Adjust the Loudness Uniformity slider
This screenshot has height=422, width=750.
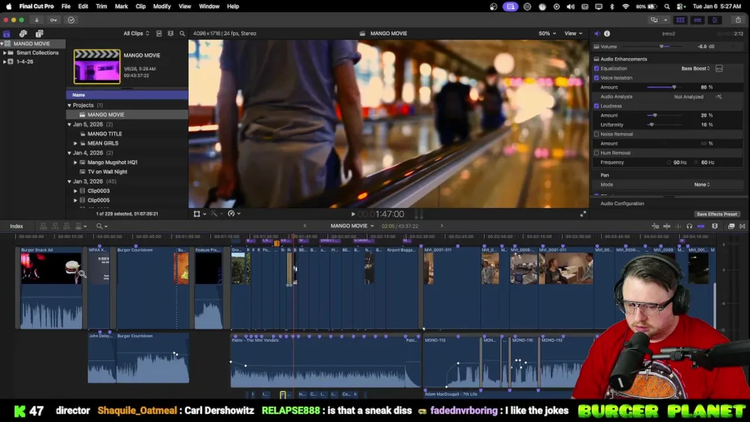tap(651, 125)
